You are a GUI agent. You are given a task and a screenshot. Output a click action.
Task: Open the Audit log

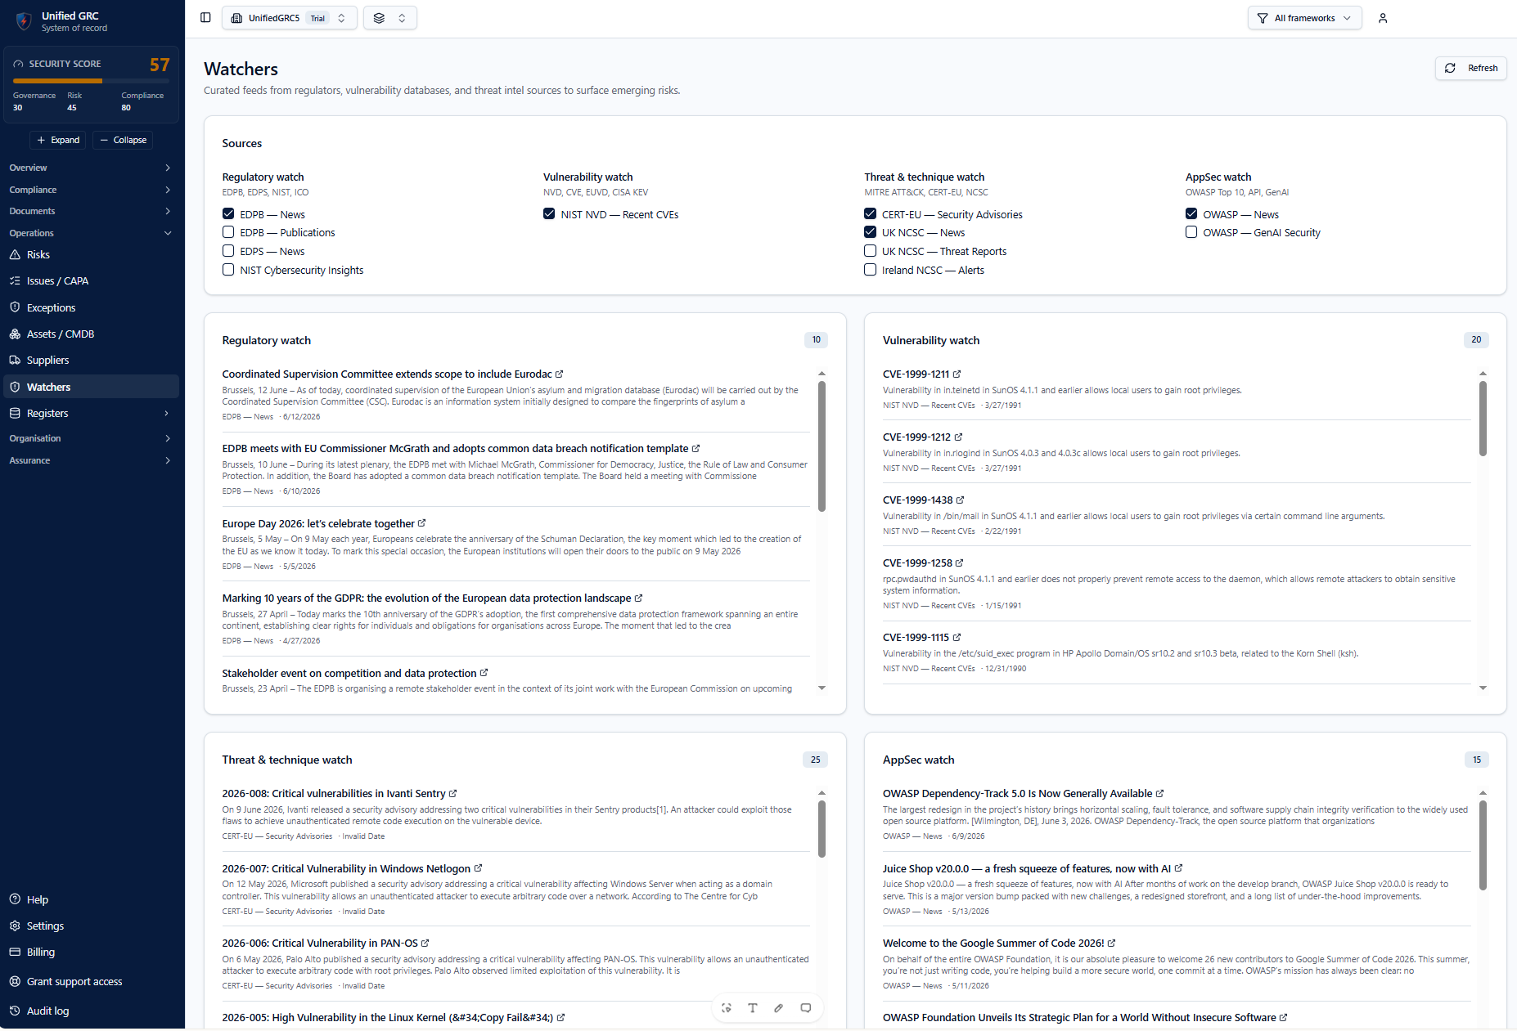(90, 1011)
